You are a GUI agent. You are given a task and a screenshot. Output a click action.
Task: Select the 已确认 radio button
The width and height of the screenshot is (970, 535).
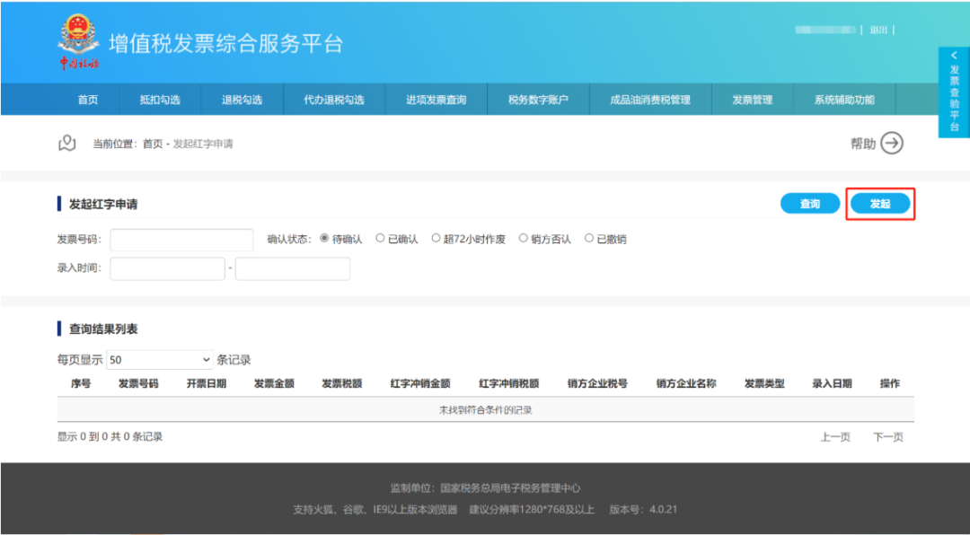point(381,239)
